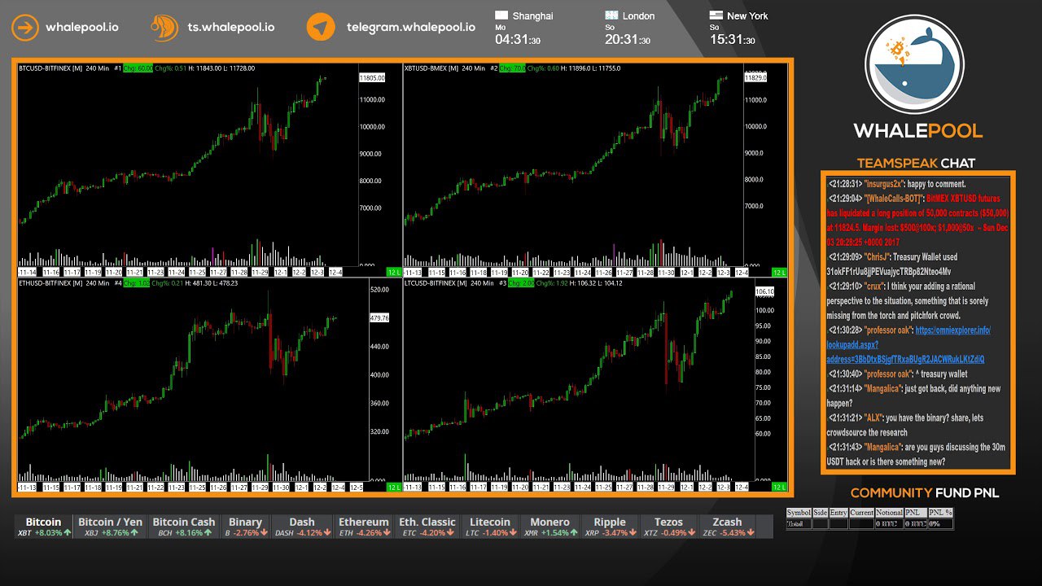Click the Symbol column header in PNL table
This screenshot has height=586, width=1042.
(799, 513)
